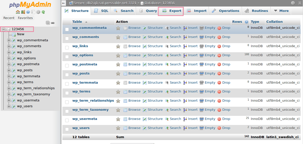This screenshot has height=144, width=303.
Task: Click the collapse navigation arrow at top left
Action: click(64, 3)
